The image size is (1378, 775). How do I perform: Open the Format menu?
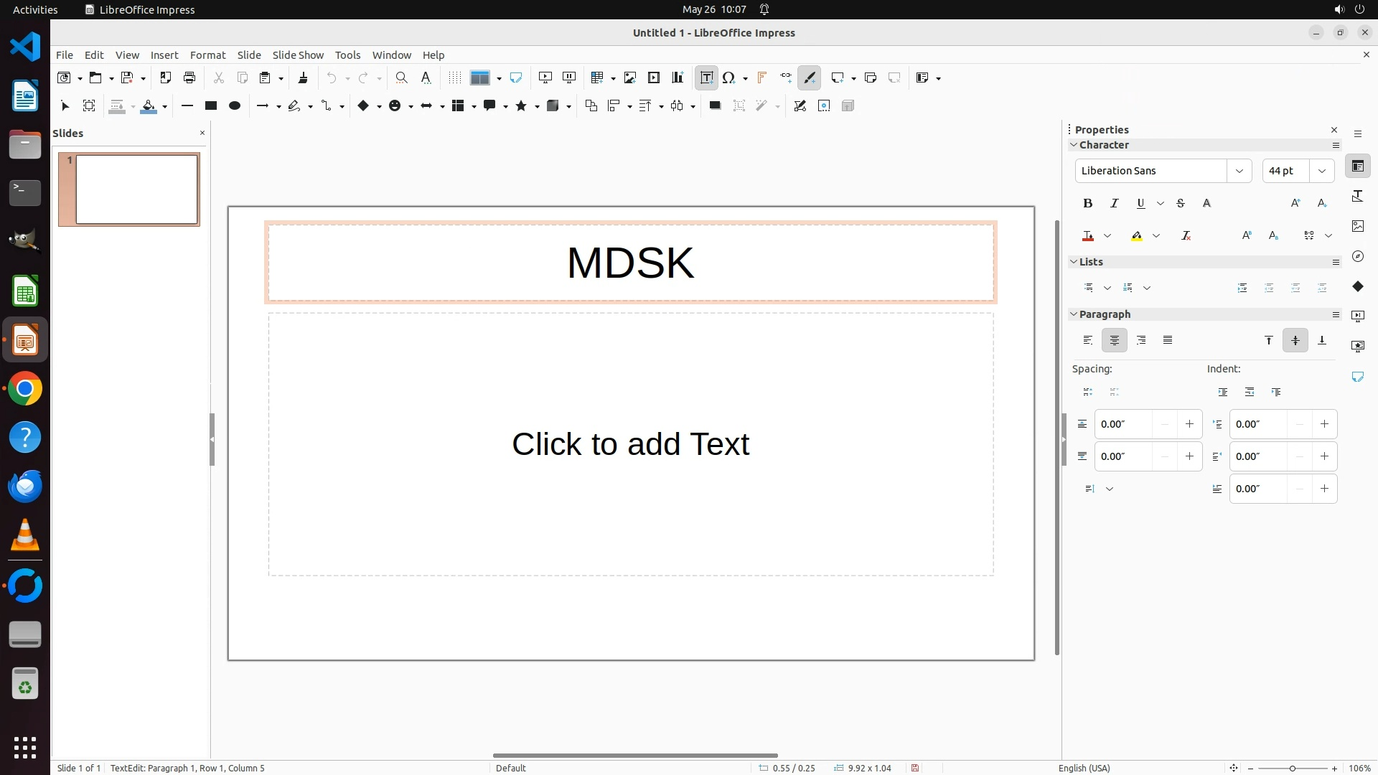[207, 55]
